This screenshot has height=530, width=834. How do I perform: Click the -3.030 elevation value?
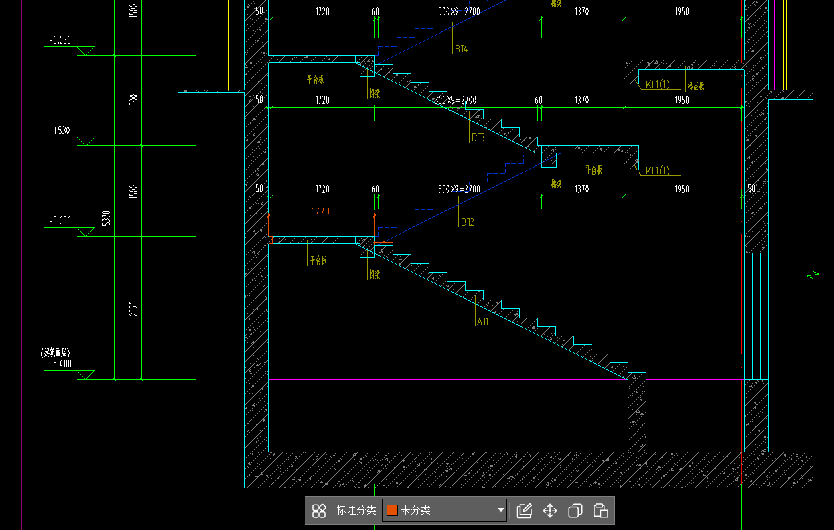pyautogui.click(x=60, y=221)
